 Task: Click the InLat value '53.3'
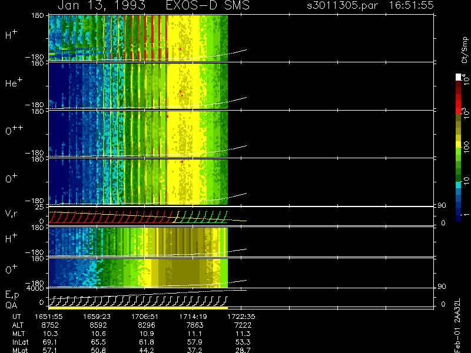tap(243, 342)
